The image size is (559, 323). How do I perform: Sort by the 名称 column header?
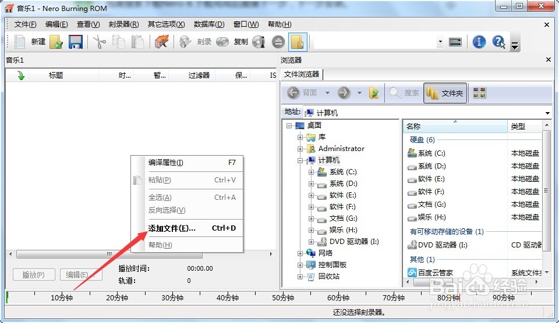point(455,126)
